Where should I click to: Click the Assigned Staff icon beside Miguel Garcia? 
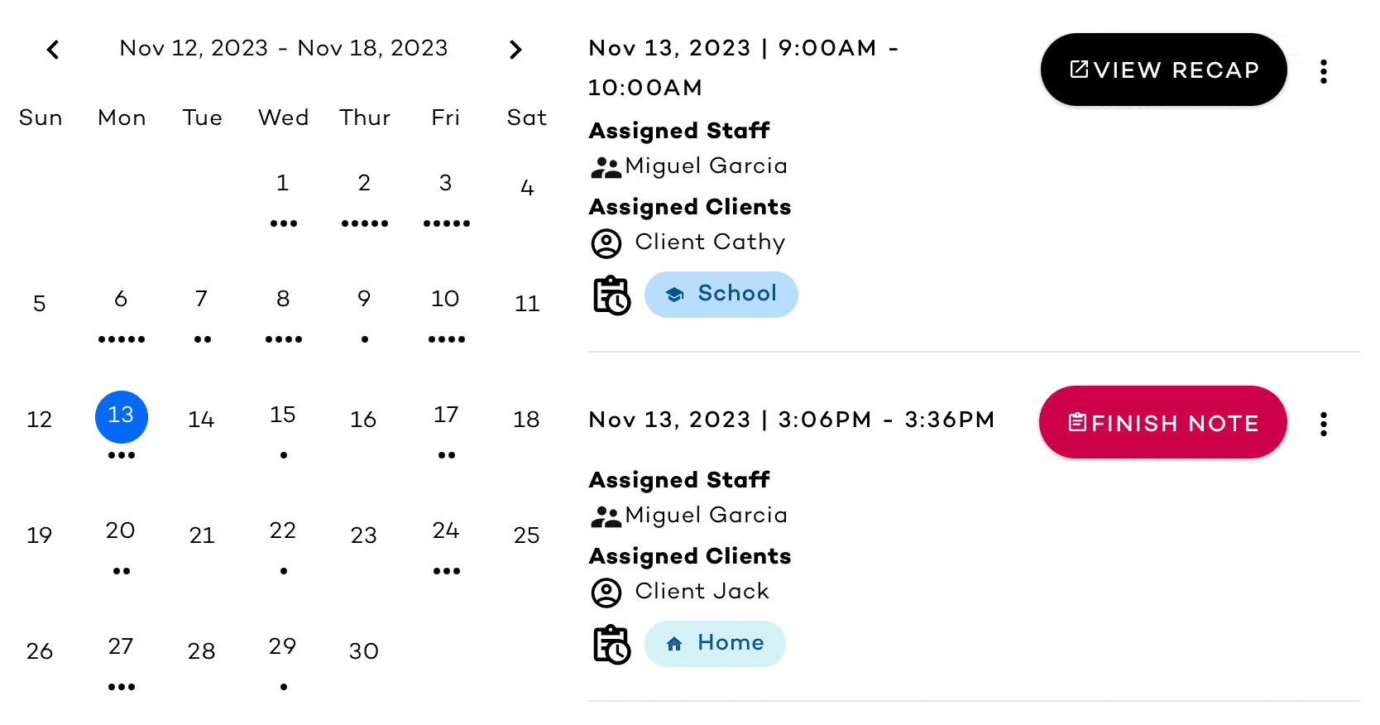point(606,166)
